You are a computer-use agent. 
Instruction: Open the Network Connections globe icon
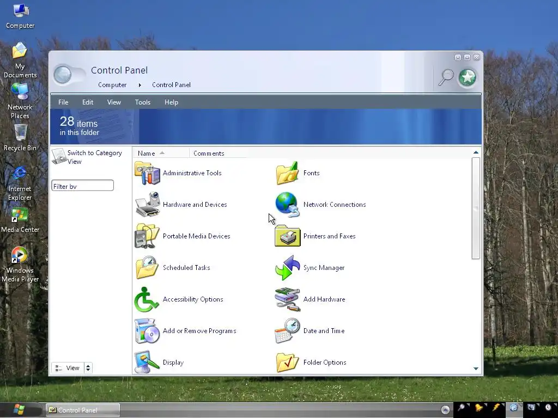tap(288, 205)
